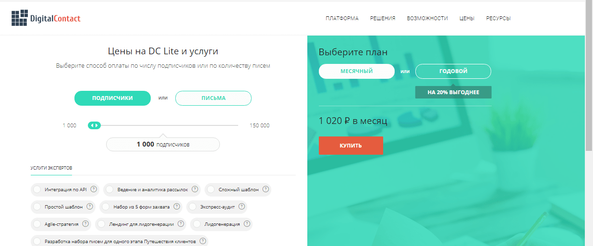593x246 pixels.
Task: Expand the Решения menu
Action: [383, 18]
